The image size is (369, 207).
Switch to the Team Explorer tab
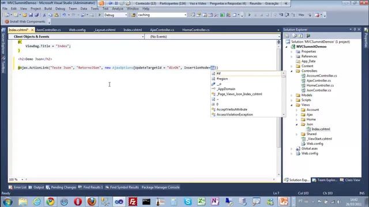(x=325, y=180)
